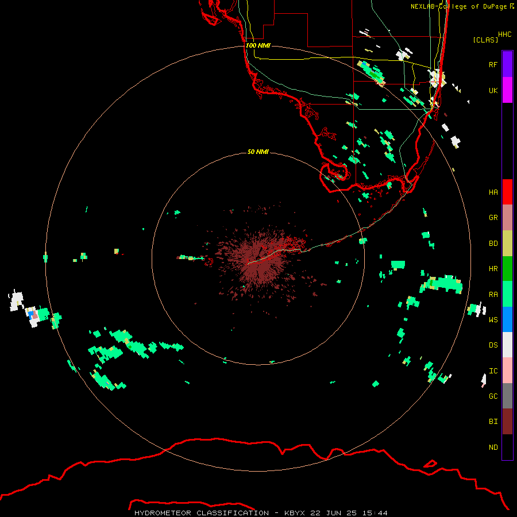Image resolution: width=517 pixels, height=517 pixels.
Task: Click the WS blue legend swatch
Action: tap(507, 319)
